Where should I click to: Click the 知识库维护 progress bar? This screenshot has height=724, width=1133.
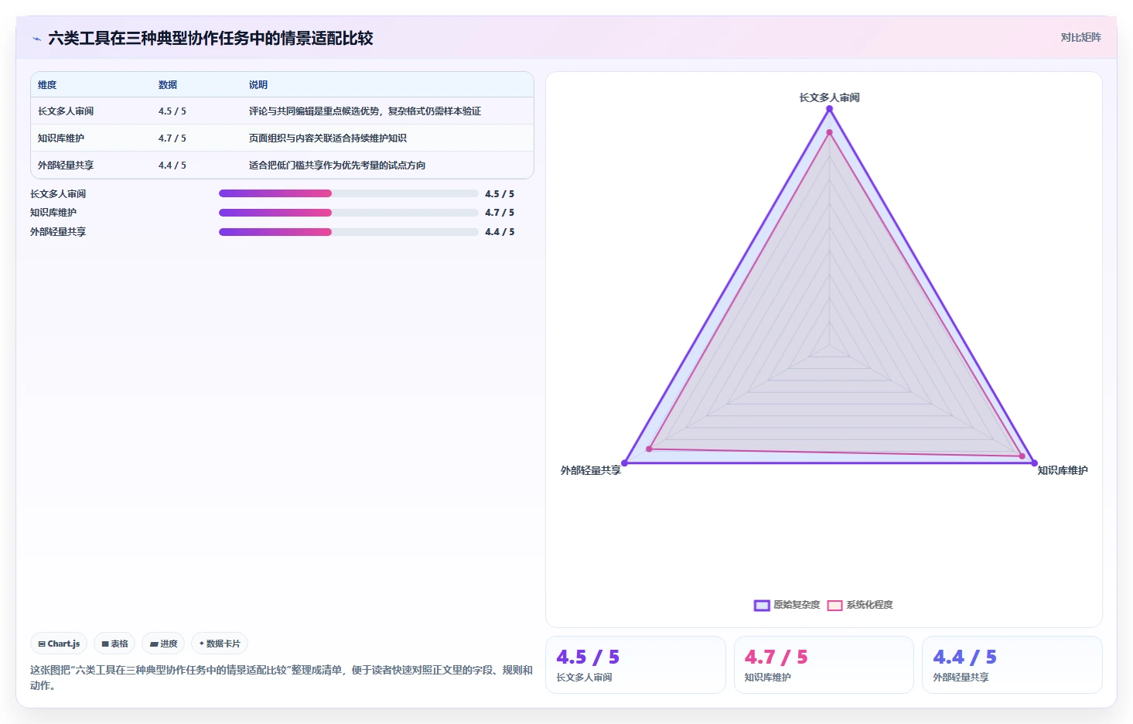point(349,213)
